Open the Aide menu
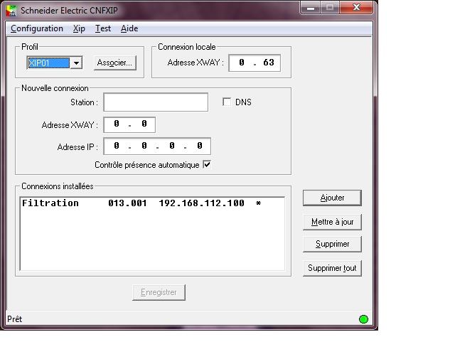Image resolution: width=455 pixels, height=364 pixels. (129, 28)
